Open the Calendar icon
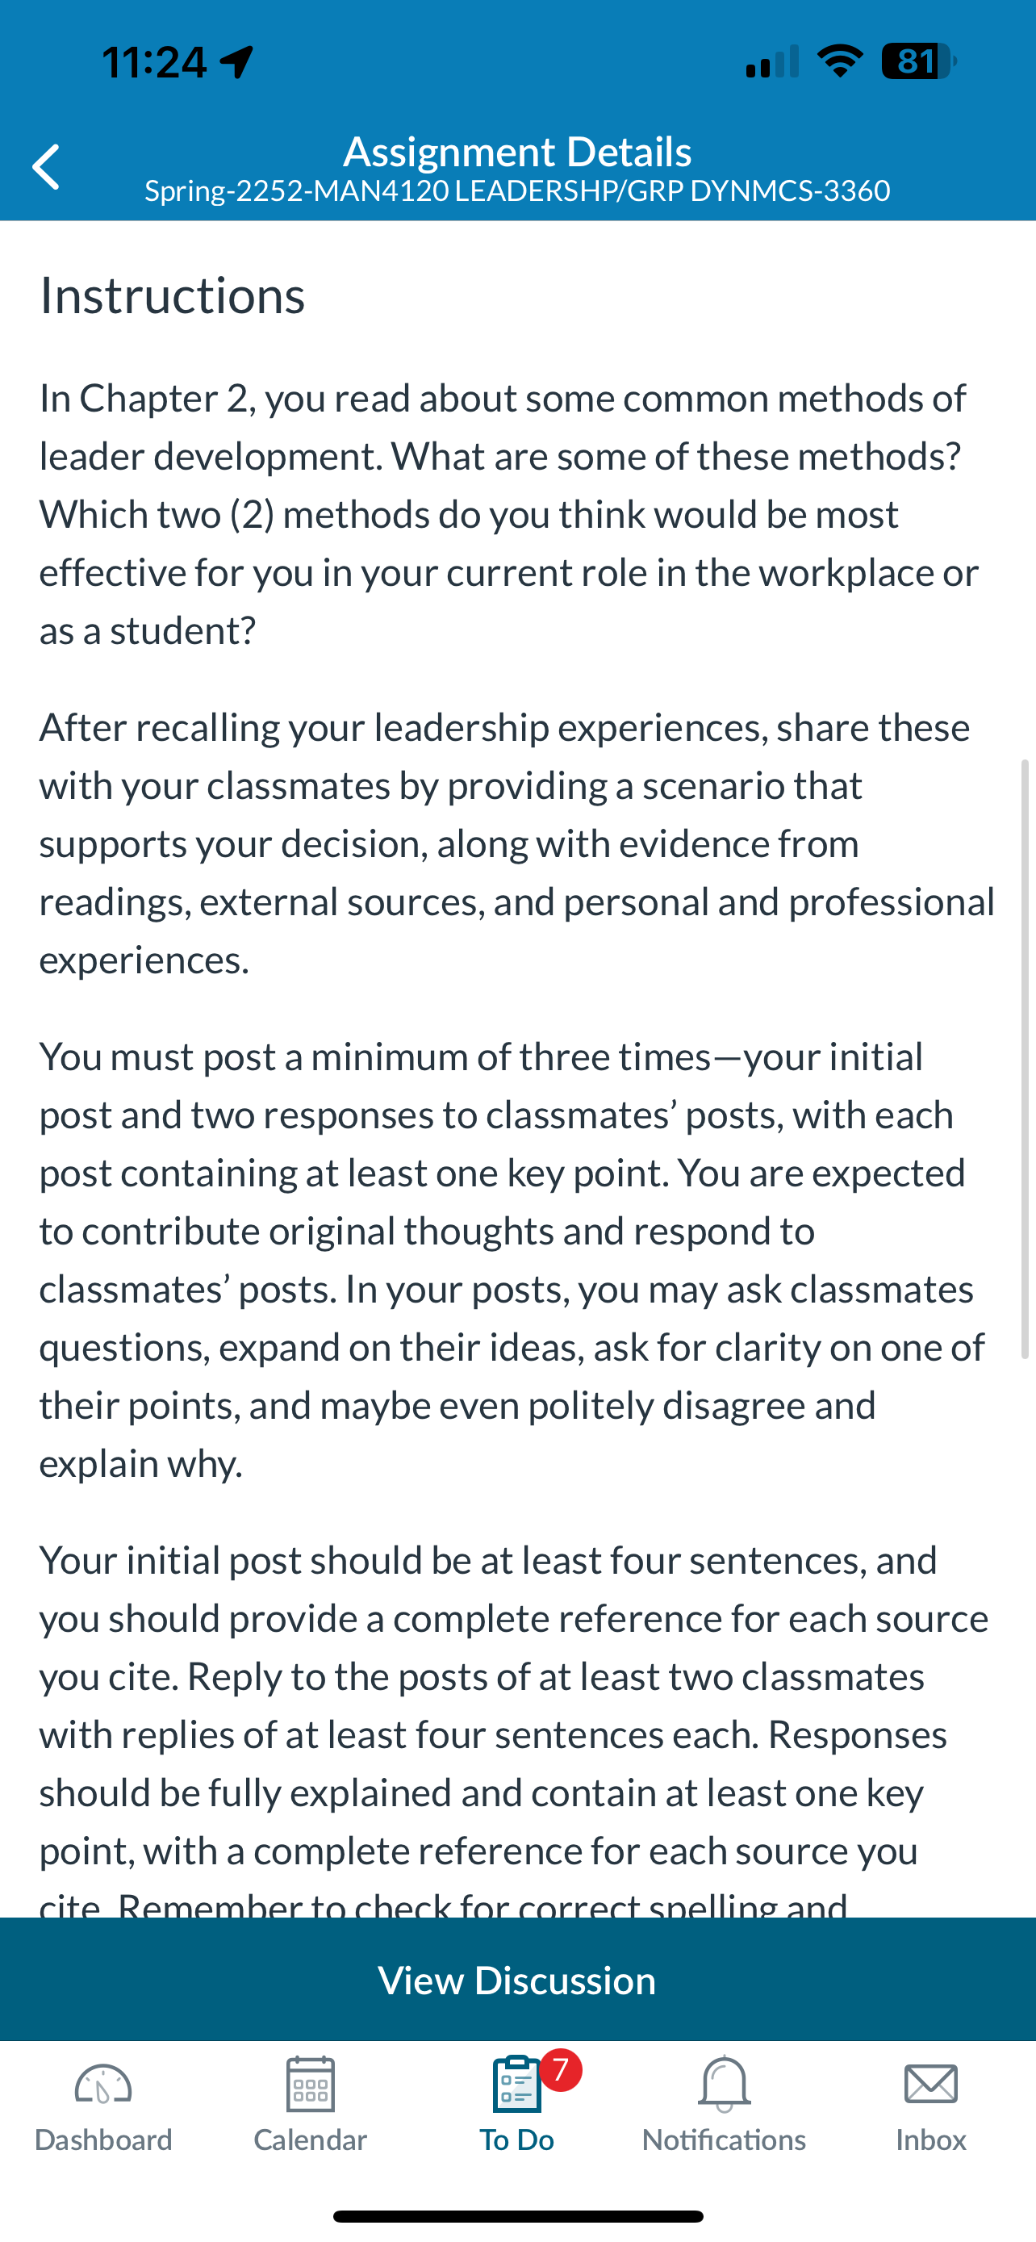The height and width of the screenshot is (2242, 1036). (311, 2085)
